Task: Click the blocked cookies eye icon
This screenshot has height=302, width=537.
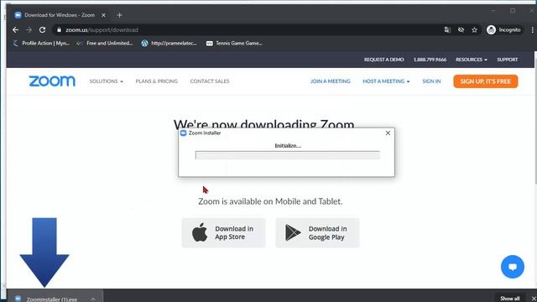Action: coord(461,30)
